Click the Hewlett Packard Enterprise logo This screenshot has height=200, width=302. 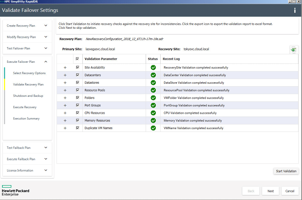point(15,190)
